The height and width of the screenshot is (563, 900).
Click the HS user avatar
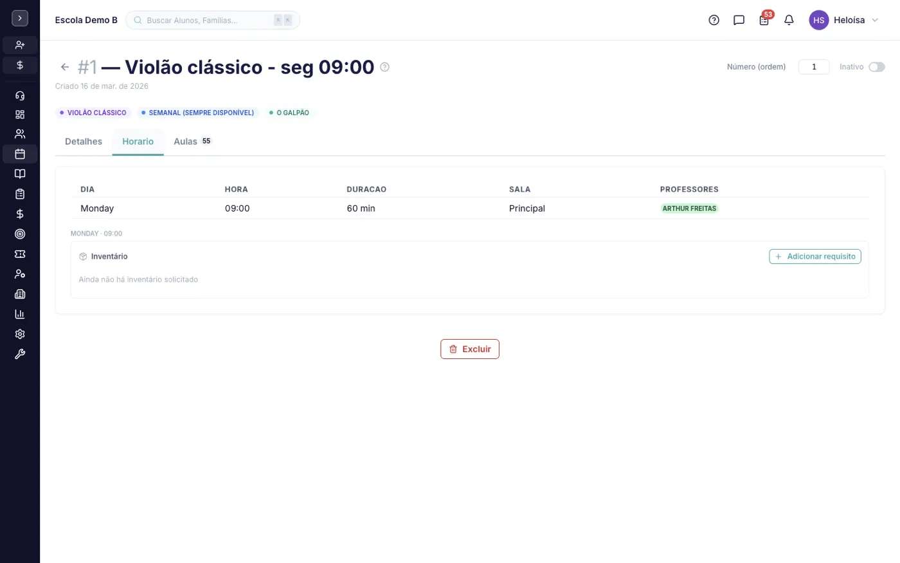coord(818,20)
